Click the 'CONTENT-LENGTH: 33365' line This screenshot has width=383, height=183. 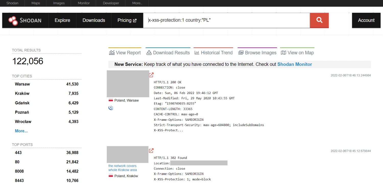click(173, 109)
